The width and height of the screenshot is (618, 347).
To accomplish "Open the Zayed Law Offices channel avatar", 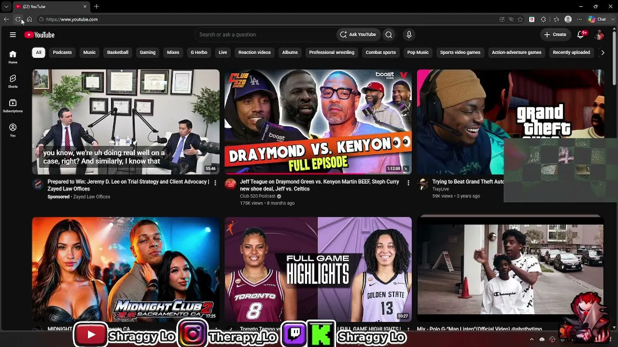I will click(x=38, y=184).
